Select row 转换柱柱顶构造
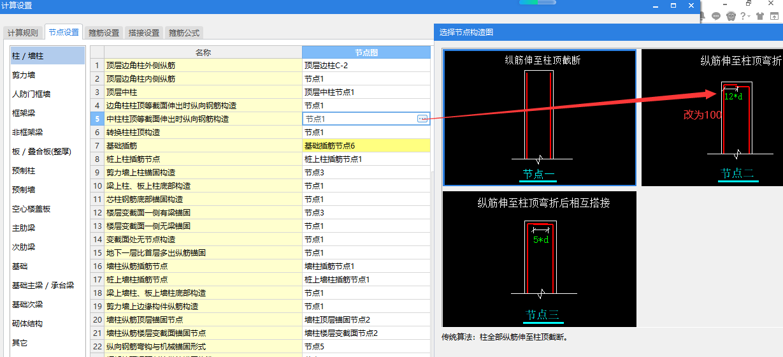 (x=203, y=132)
